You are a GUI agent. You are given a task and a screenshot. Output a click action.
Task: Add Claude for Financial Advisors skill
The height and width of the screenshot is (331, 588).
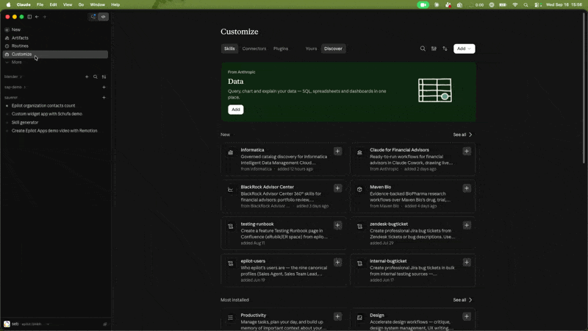[x=467, y=152]
